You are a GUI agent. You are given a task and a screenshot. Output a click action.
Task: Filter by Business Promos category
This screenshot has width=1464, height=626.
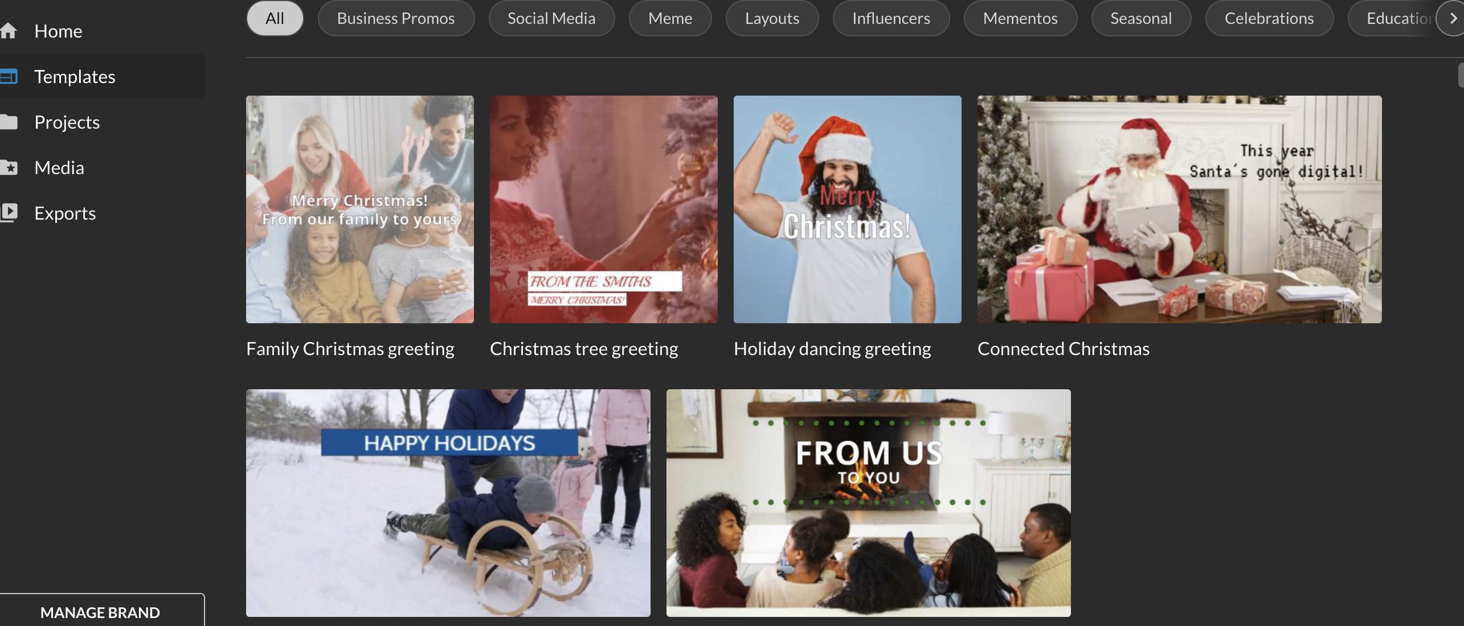point(395,18)
